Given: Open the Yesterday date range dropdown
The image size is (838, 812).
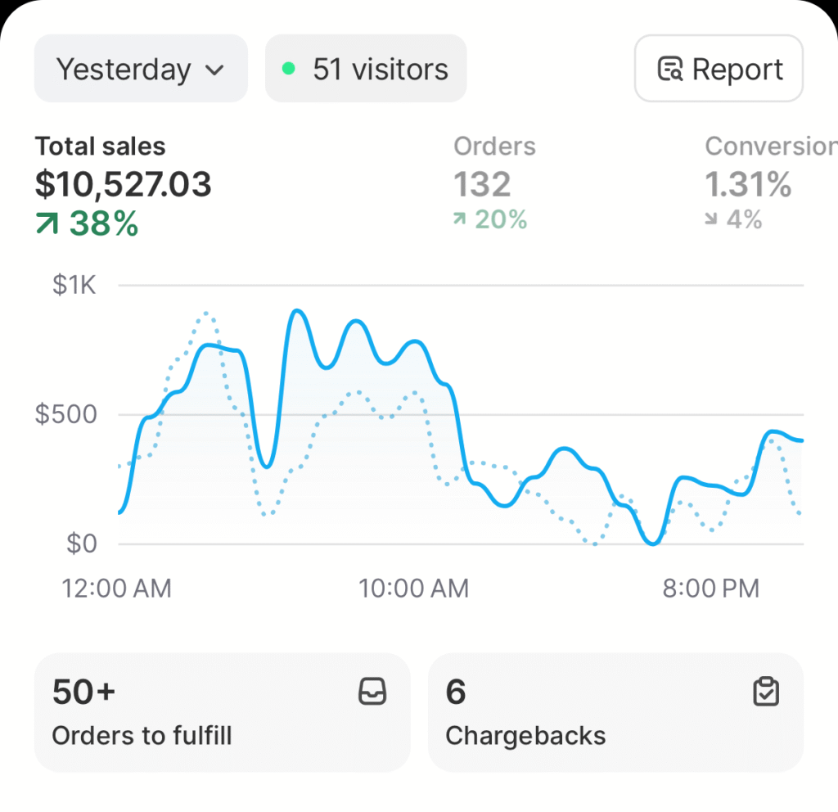Looking at the screenshot, I should click(140, 69).
